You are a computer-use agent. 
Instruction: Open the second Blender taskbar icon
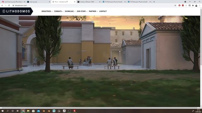coord(49,111)
